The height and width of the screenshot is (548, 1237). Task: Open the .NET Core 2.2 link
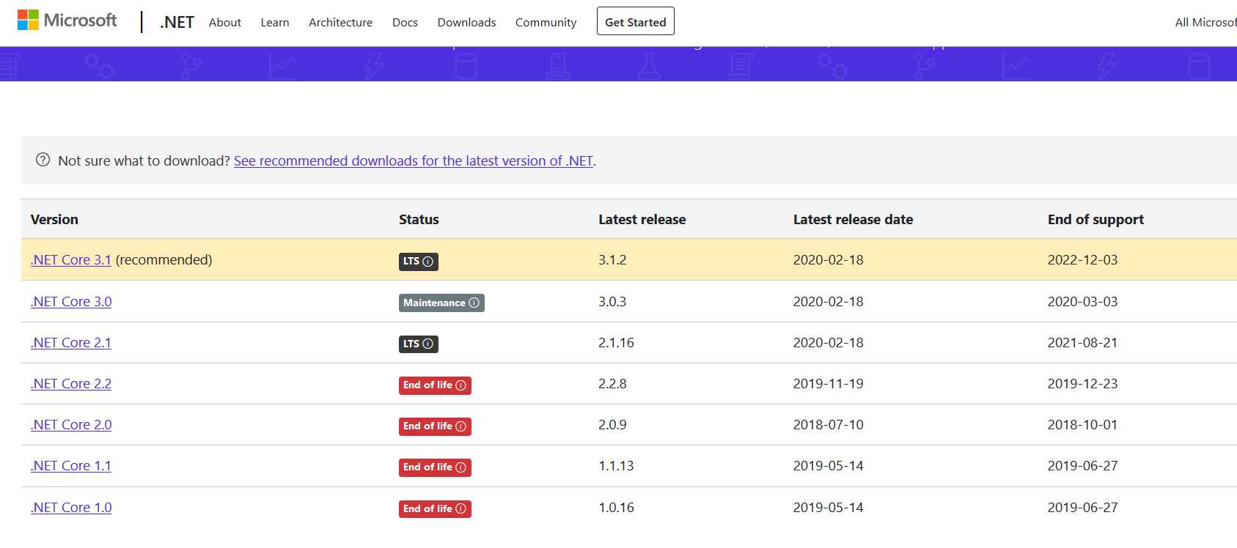coord(71,383)
